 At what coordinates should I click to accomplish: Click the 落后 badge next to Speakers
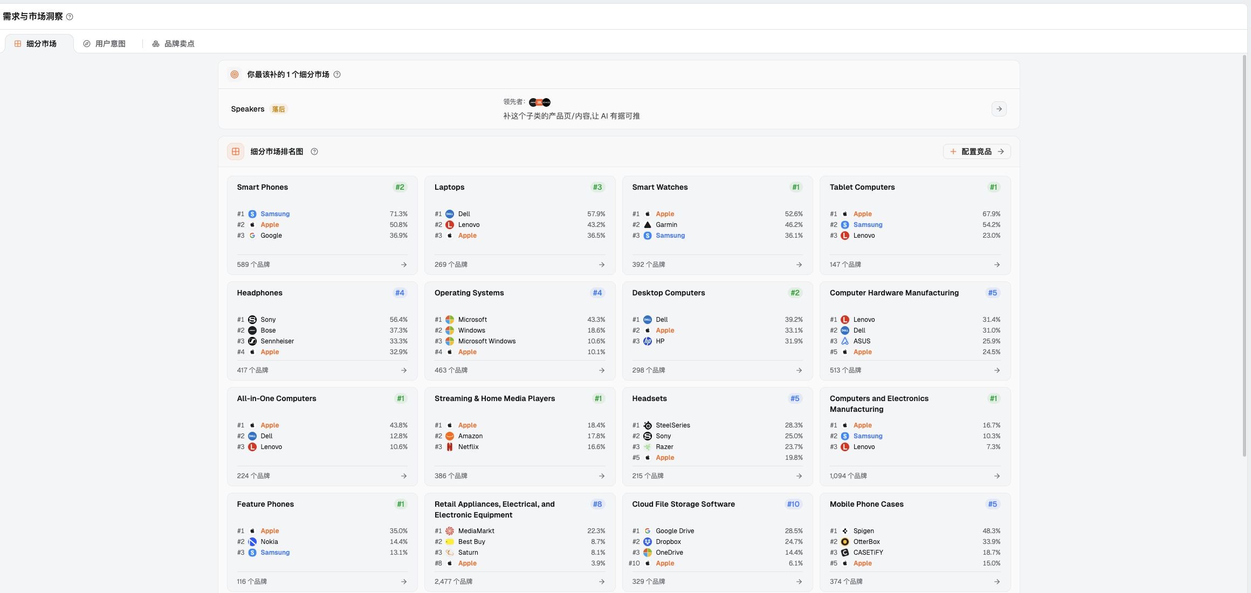[278, 109]
